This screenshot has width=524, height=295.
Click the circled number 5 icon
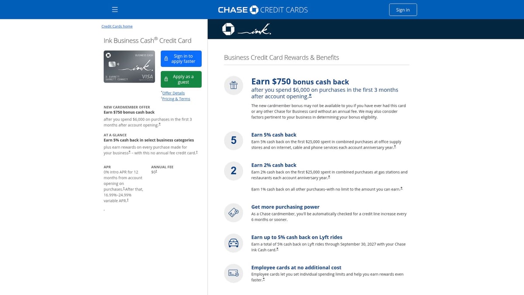point(234,140)
